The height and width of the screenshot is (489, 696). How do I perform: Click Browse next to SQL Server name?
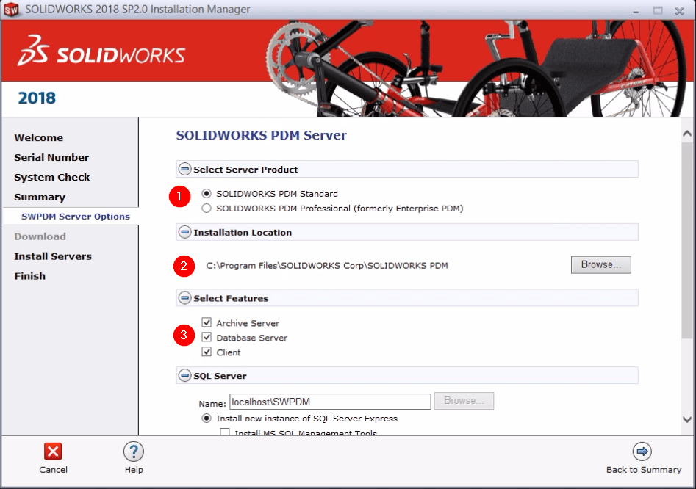tap(464, 401)
